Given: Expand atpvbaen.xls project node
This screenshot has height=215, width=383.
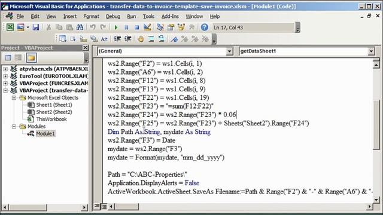Looking at the screenshot, I should pyautogui.click(x=5, y=69).
